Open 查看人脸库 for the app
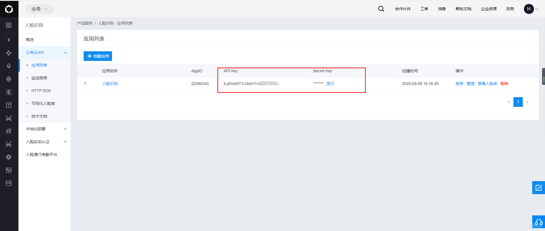Viewport: 545px width, 231px height. tap(488, 84)
